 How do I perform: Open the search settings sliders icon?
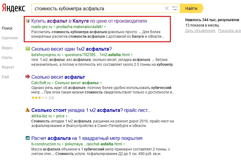click(x=175, y=8)
